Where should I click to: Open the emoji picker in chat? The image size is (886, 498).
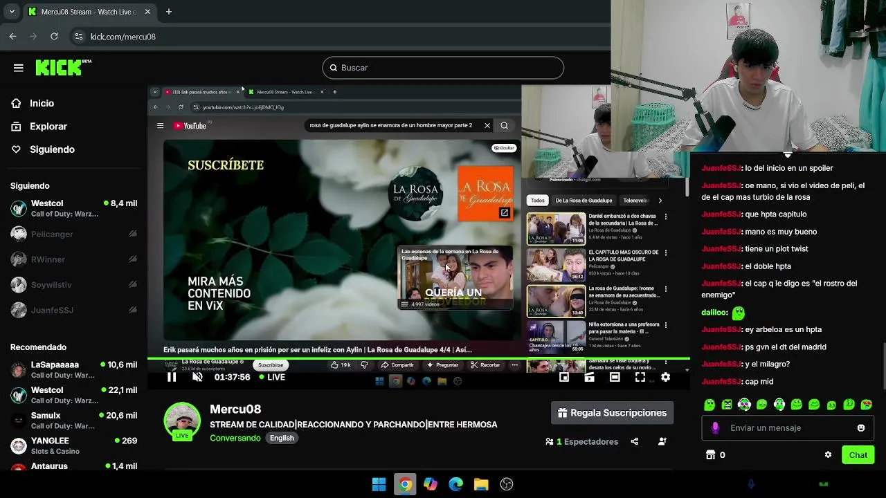point(861,428)
